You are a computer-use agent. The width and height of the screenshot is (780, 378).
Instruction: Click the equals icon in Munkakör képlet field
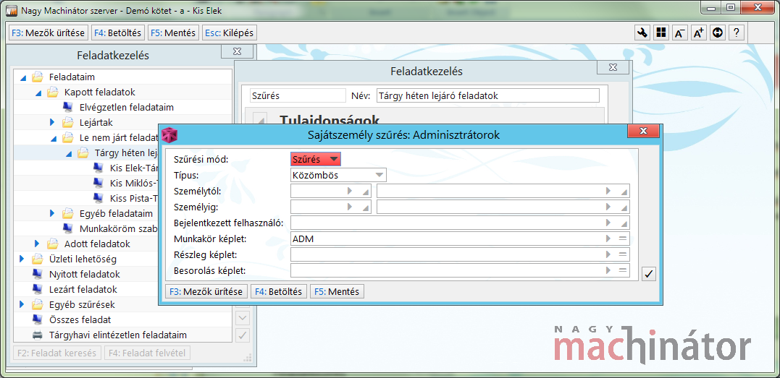click(622, 239)
